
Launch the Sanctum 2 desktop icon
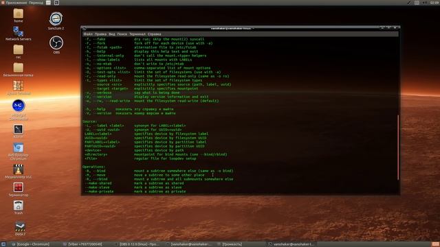56,21
